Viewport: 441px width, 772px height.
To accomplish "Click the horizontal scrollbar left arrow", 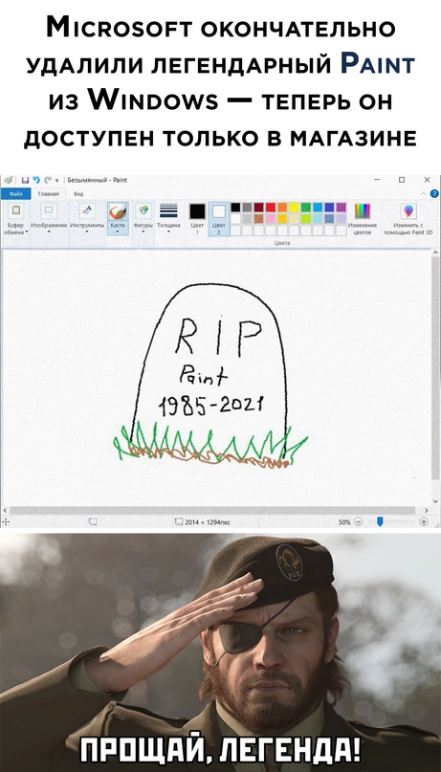I will point(5,510).
